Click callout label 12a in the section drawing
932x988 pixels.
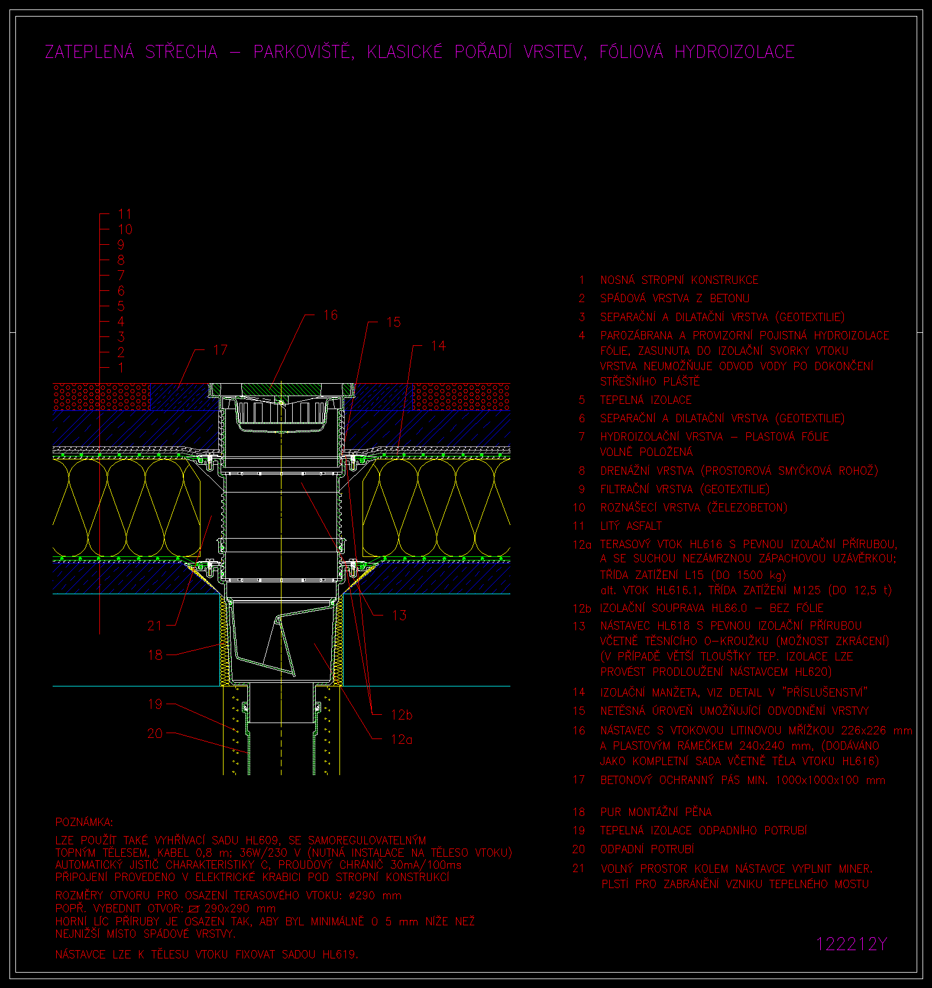(x=402, y=740)
